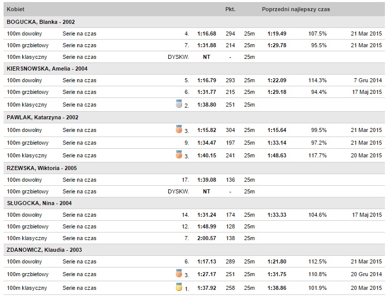Click the gold medal icon in Zdanowicz's 100m klasyczny row
The image size is (390, 300).
tap(179, 287)
